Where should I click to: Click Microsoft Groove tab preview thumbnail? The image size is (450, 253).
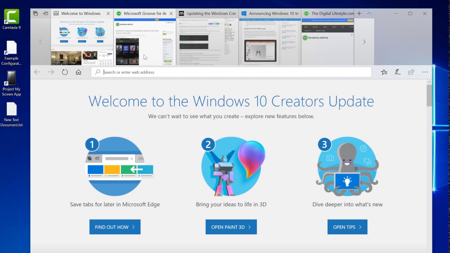[x=145, y=42]
